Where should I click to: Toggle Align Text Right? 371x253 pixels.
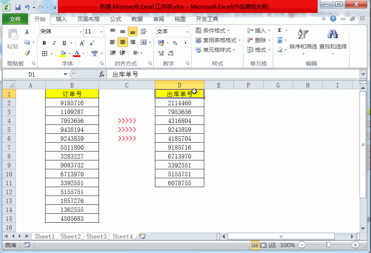click(133, 42)
